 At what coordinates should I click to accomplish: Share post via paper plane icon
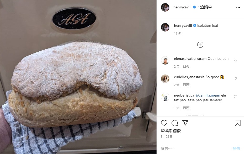click(185, 123)
